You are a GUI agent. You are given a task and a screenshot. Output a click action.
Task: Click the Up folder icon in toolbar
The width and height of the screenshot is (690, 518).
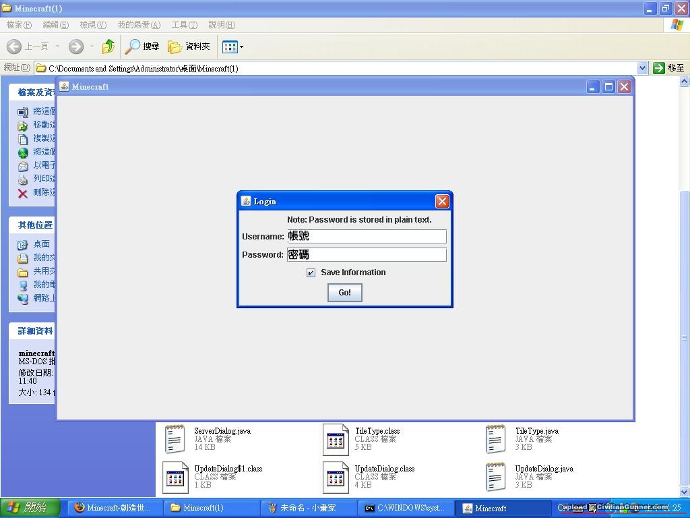point(108,47)
